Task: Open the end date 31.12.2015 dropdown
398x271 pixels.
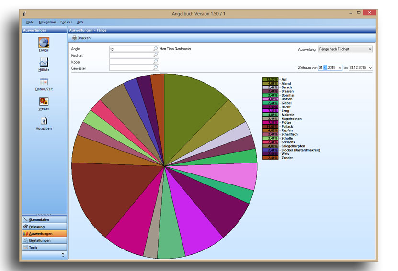Action: pyautogui.click(x=369, y=68)
